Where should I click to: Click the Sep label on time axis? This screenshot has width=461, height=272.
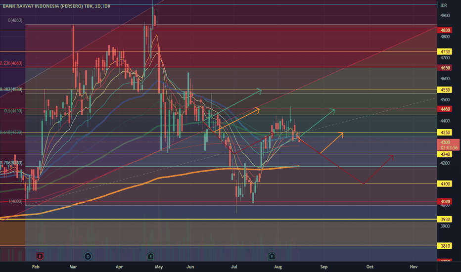(x=323, y=267)
